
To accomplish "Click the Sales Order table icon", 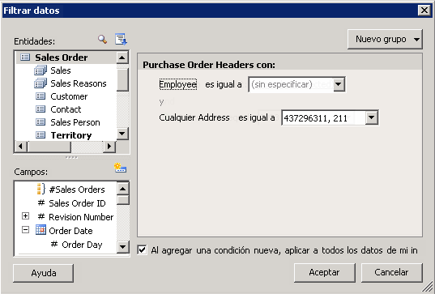I will pyautogui.click(x=25, y=58).
